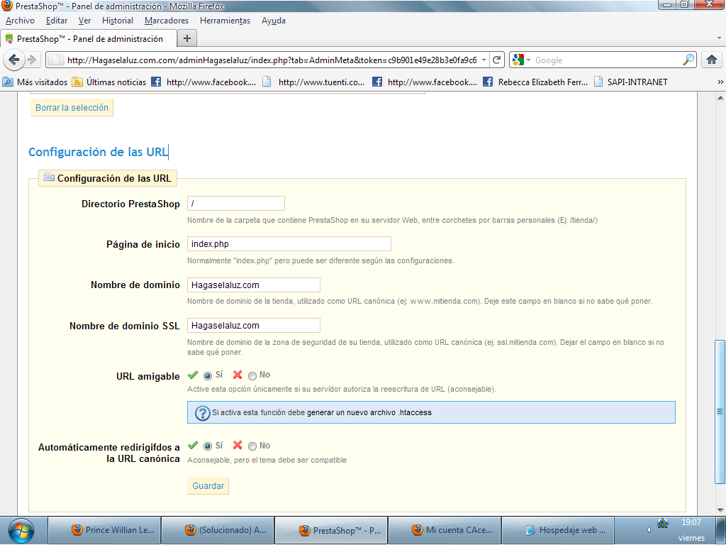Click the scrollbar up arrow
Image resolution: width=726 pixels, height=545 pixels.
(x=720, y=98)
